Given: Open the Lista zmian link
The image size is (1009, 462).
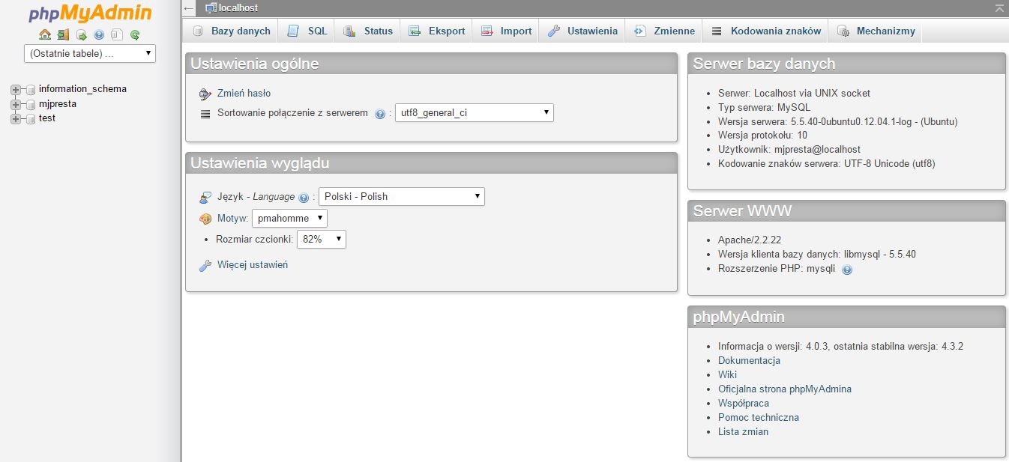Looking at the screenshot, I should point(743,431).
